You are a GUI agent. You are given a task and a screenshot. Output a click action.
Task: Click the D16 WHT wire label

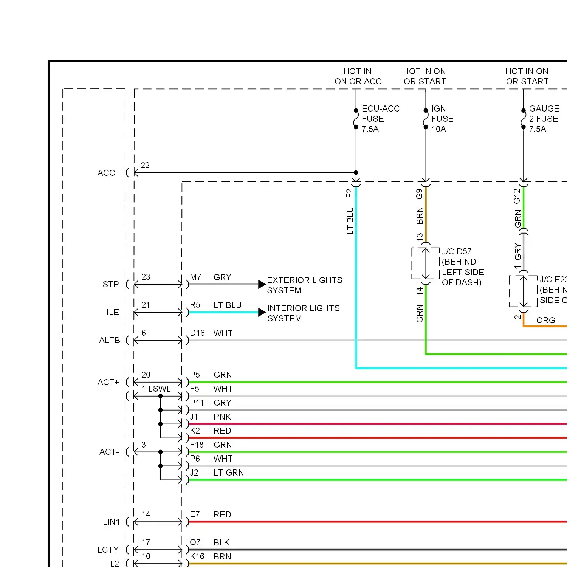(211, 333)
